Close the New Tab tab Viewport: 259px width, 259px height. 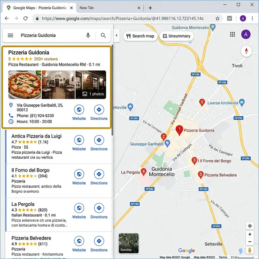(x=139, y=8)
